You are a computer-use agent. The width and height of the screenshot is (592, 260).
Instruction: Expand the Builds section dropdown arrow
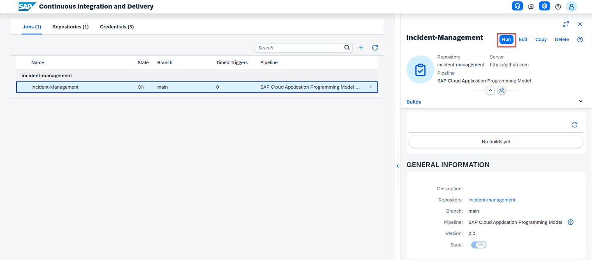coord(581,101)
